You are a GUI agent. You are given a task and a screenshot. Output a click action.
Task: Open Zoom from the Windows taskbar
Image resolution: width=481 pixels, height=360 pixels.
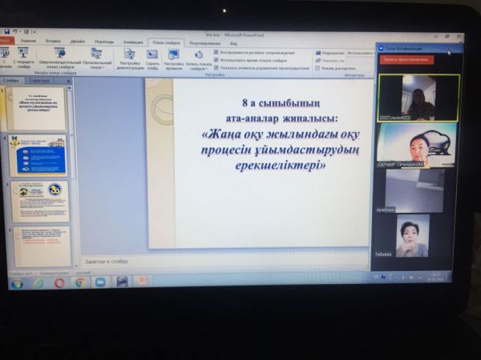click(x=100, y=282)
